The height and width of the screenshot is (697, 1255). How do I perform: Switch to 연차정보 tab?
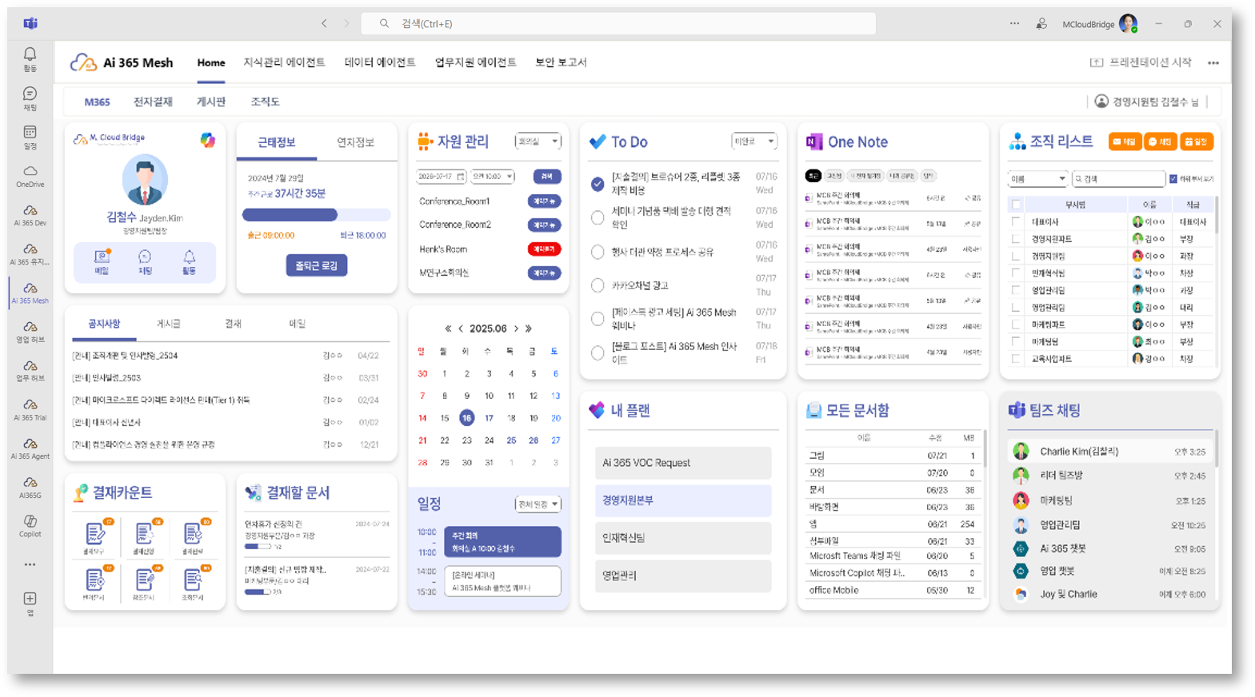point(355,142)
